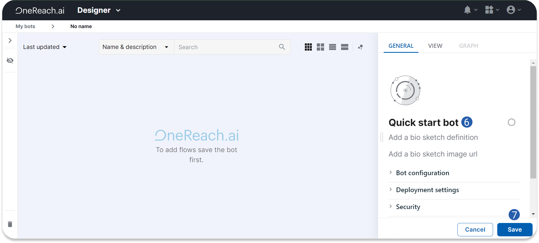Select the radio circle beside Quick start bot
The width and height of the screenshot is (539, 243).
[x=511, y=122]
